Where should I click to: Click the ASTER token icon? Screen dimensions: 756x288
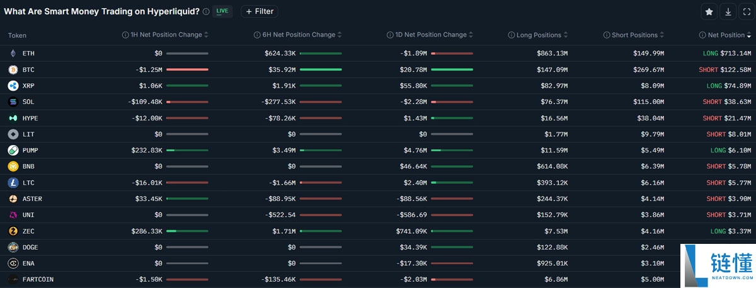[13, 199]
